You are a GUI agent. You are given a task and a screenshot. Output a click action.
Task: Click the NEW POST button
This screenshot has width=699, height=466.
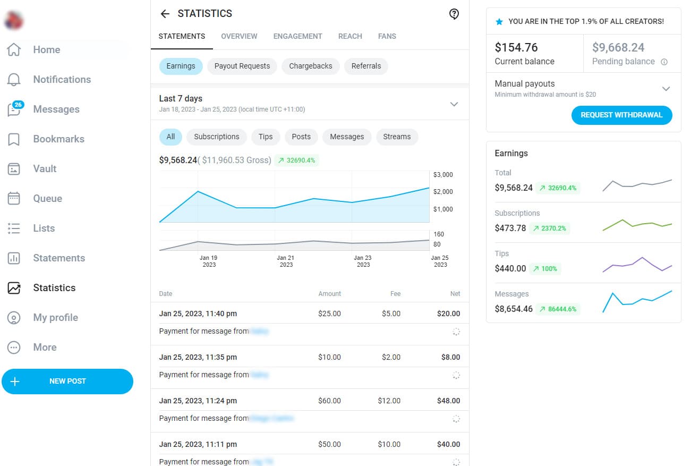67,382
